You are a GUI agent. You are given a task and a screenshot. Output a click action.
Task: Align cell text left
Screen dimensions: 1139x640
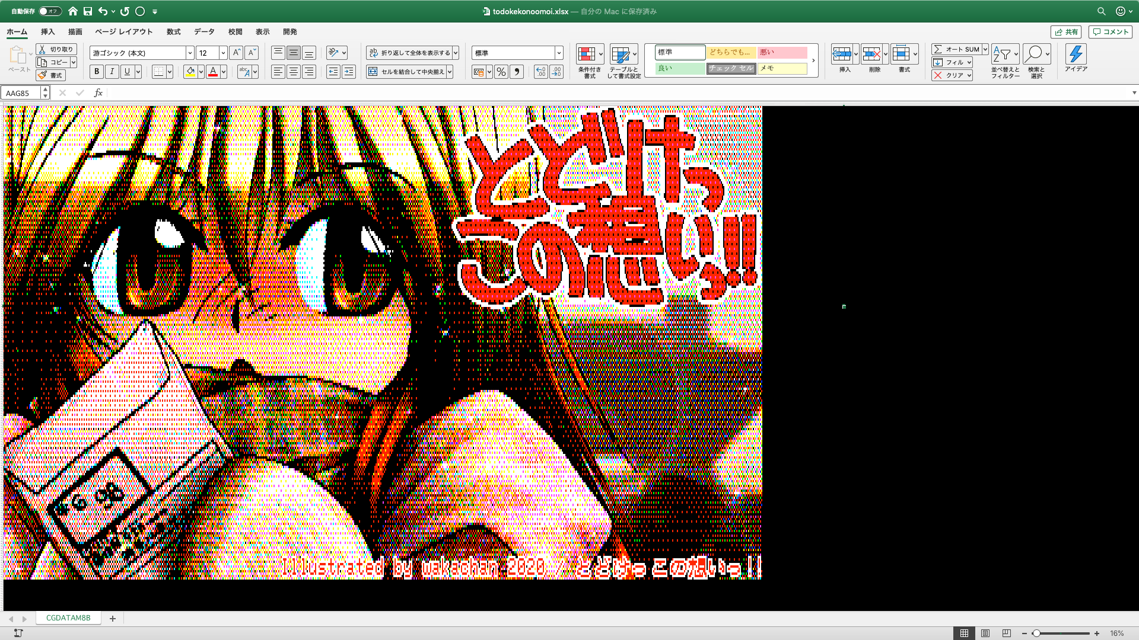tap(278, 72)
